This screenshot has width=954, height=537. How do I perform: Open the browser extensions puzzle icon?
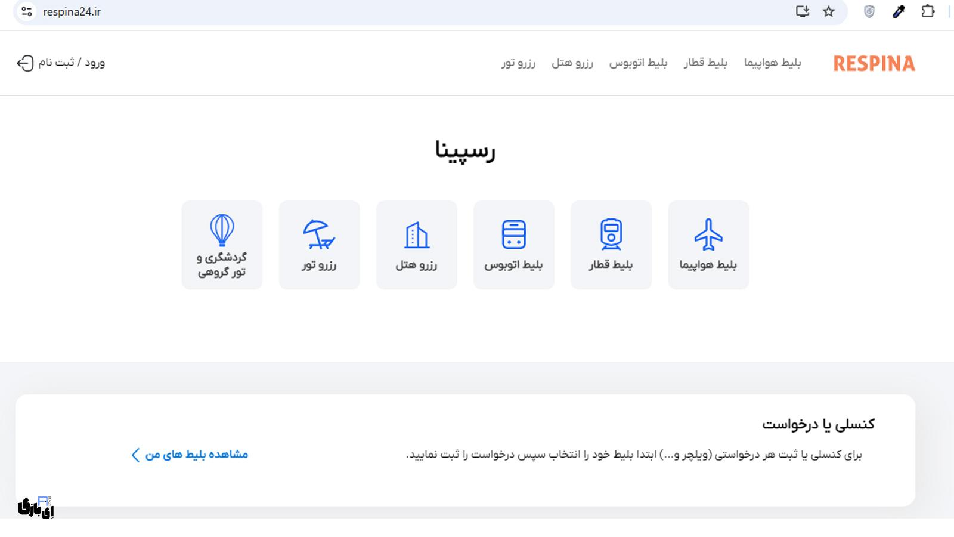coord(928,11)
